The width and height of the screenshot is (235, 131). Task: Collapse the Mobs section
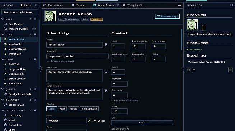[3, 34]
